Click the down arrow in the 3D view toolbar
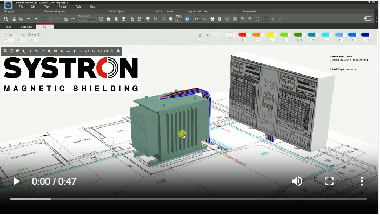Image resolution: width=380 pixels, height=215 pixels. point(81,51)
